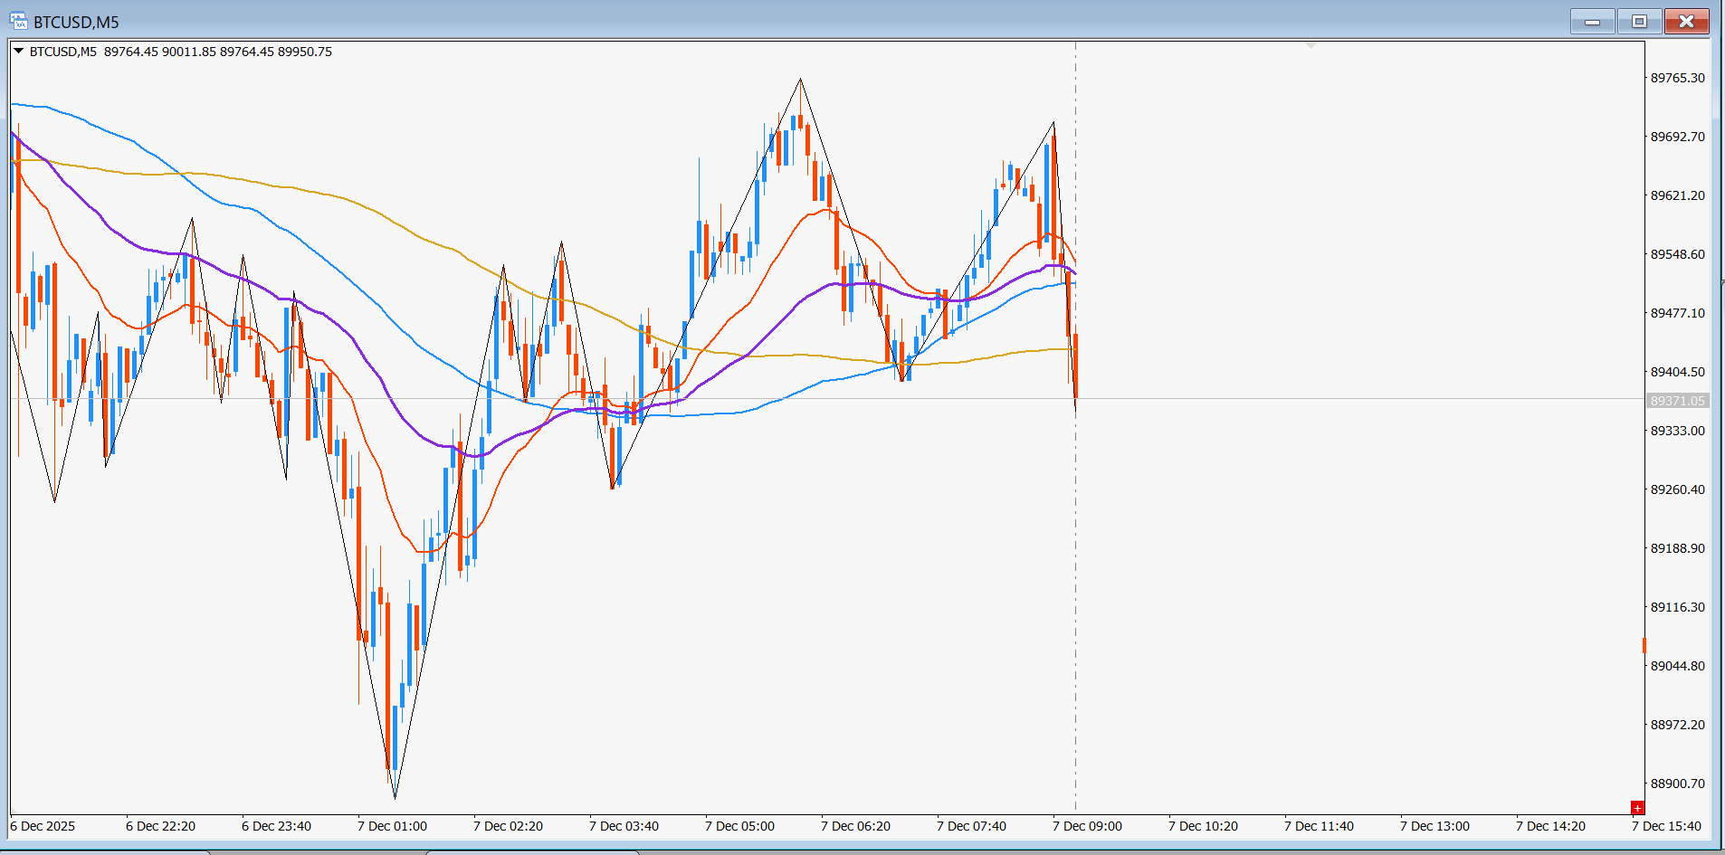Select the highest ZigZag peak near 89765
The height and width of the screenshot is (855, 1725).
[800, 80]
